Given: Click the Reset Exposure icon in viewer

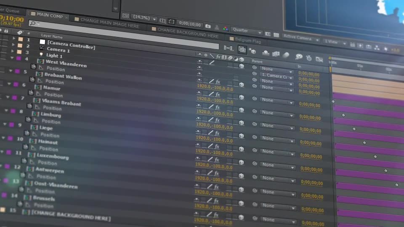Looking at the screenshot, I should click(386, 49).
